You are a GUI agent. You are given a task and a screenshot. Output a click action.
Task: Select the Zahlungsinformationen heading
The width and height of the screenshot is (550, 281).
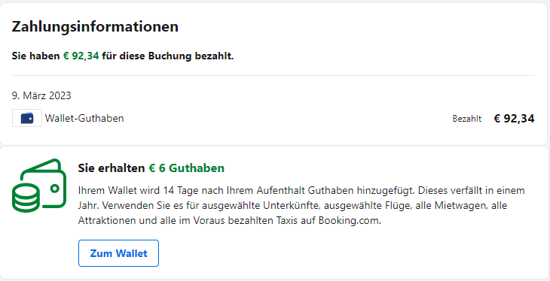(95, 26)
